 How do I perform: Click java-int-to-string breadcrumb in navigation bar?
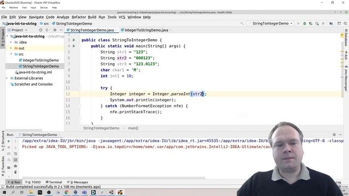pos(20,23)
